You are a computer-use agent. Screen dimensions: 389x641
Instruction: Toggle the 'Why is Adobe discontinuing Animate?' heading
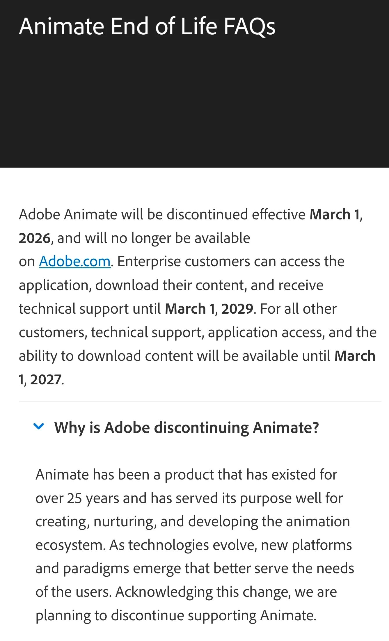pyautogui.click(x=186, y=428)
